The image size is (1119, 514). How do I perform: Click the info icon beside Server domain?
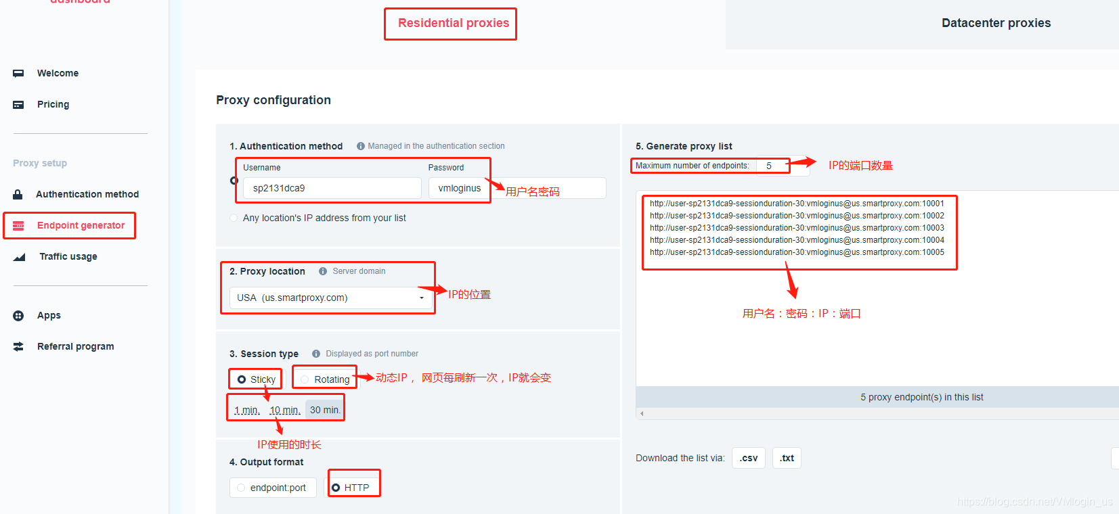tap(323, 271)
